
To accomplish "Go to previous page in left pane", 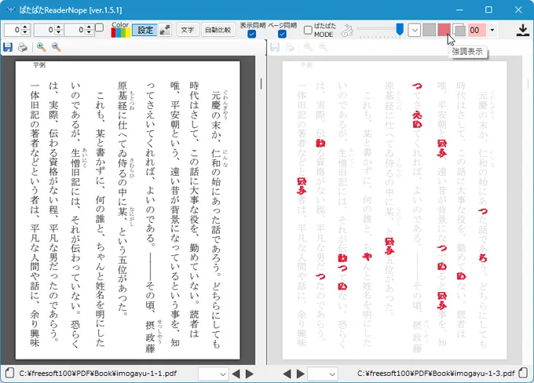I will point(236,374).
